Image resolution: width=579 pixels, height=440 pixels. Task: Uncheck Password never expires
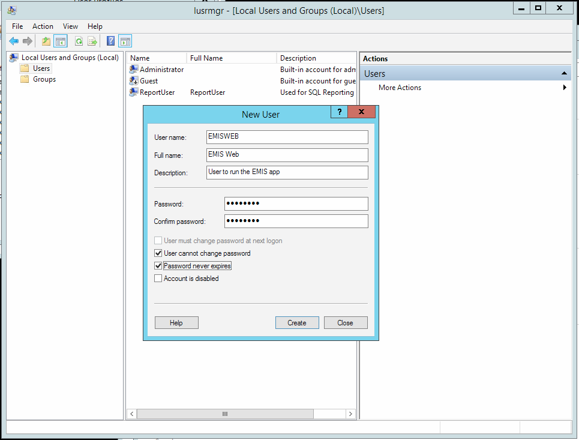158,266
